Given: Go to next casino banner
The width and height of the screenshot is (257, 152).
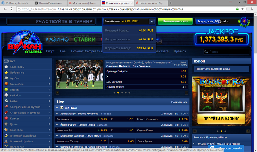Looking at the screenshot, I should click(248, 131).
